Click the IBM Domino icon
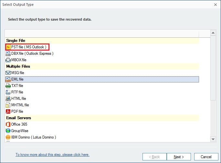The width and height of the screenshot is (221, 163). pyautogui.click(x=8, y=137)
